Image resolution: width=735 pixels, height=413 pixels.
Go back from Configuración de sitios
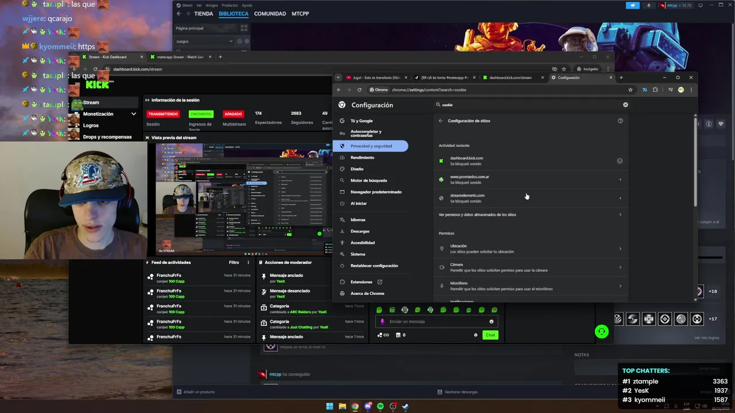pos(440,121)
